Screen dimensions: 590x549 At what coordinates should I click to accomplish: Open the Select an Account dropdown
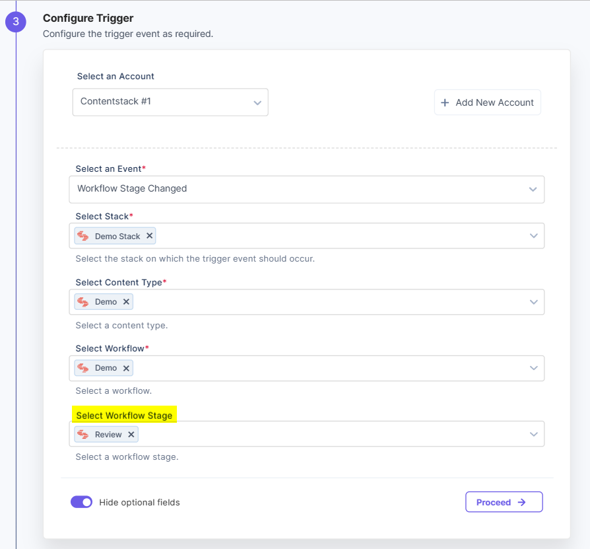(x=170, y=102)
